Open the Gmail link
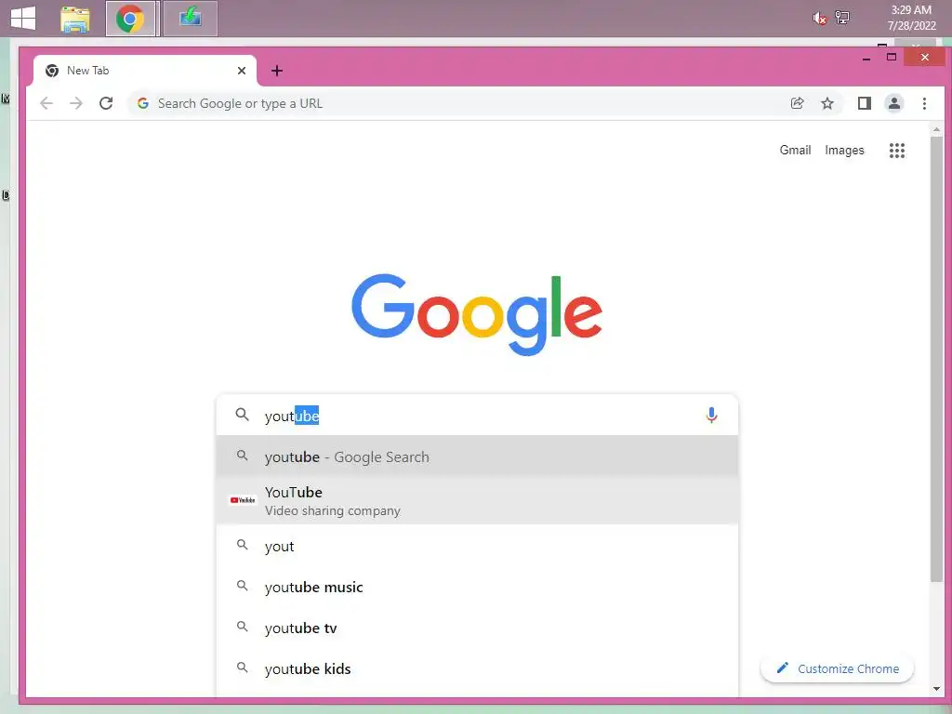Image resolution: width=952 pixels, height=714 pixels. pos(796,150)
